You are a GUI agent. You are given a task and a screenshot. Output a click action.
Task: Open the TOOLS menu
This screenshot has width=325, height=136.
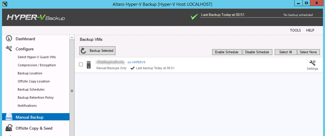(x=295, y=30)
